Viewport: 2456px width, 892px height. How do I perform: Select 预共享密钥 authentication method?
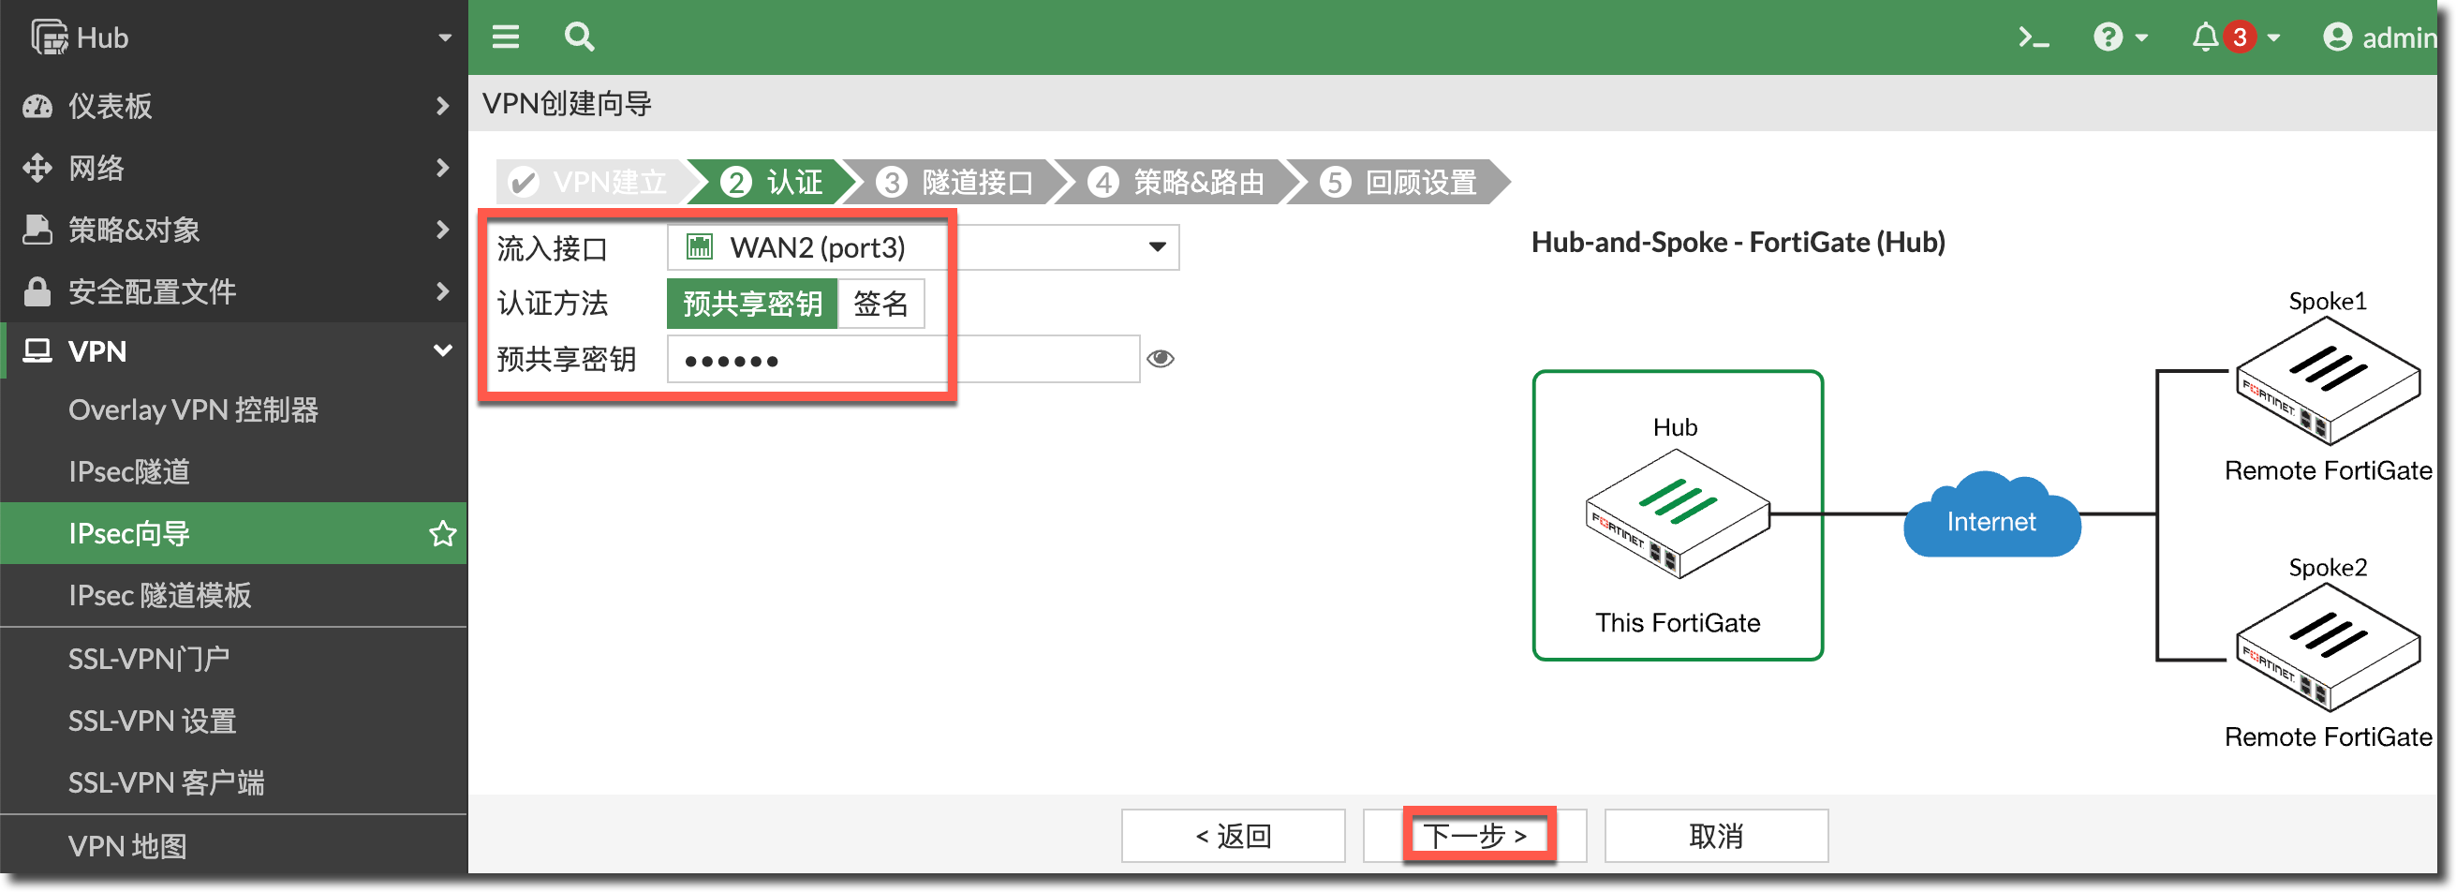click(751, 304)
